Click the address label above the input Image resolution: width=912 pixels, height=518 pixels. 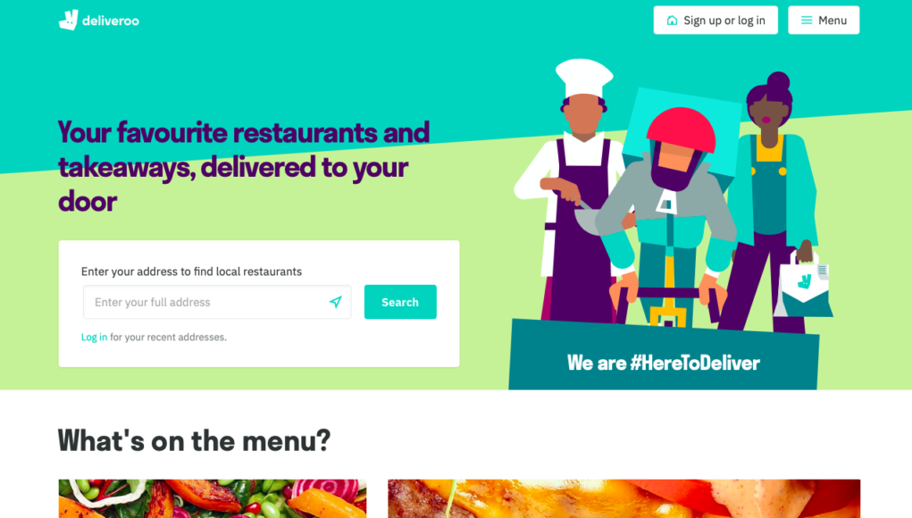191,272
